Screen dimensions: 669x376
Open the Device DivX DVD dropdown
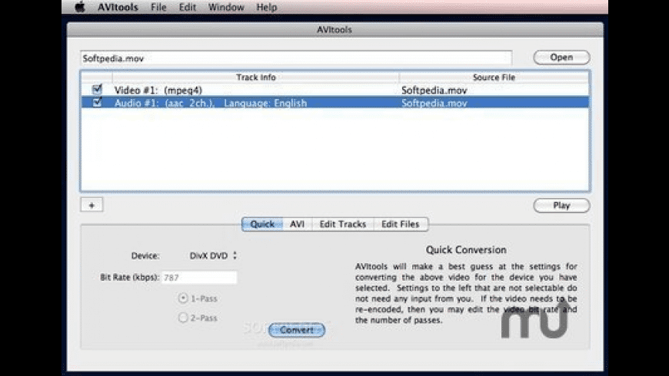click(x=213, y=256)
